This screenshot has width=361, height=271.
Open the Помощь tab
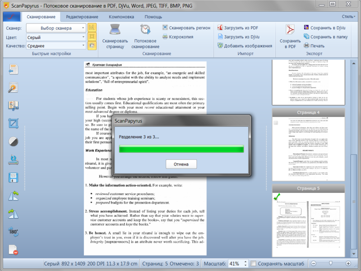[x=153, y=17]
